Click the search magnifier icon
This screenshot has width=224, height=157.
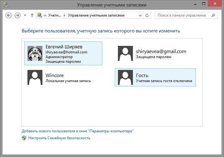tap(213, 15)
